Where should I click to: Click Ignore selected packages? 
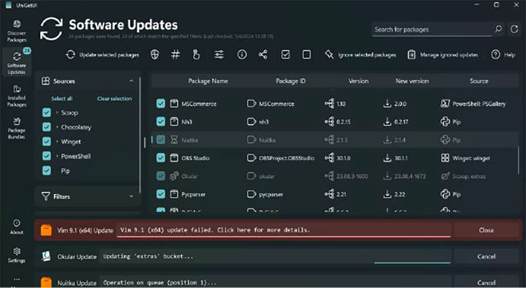pos(360,55)
